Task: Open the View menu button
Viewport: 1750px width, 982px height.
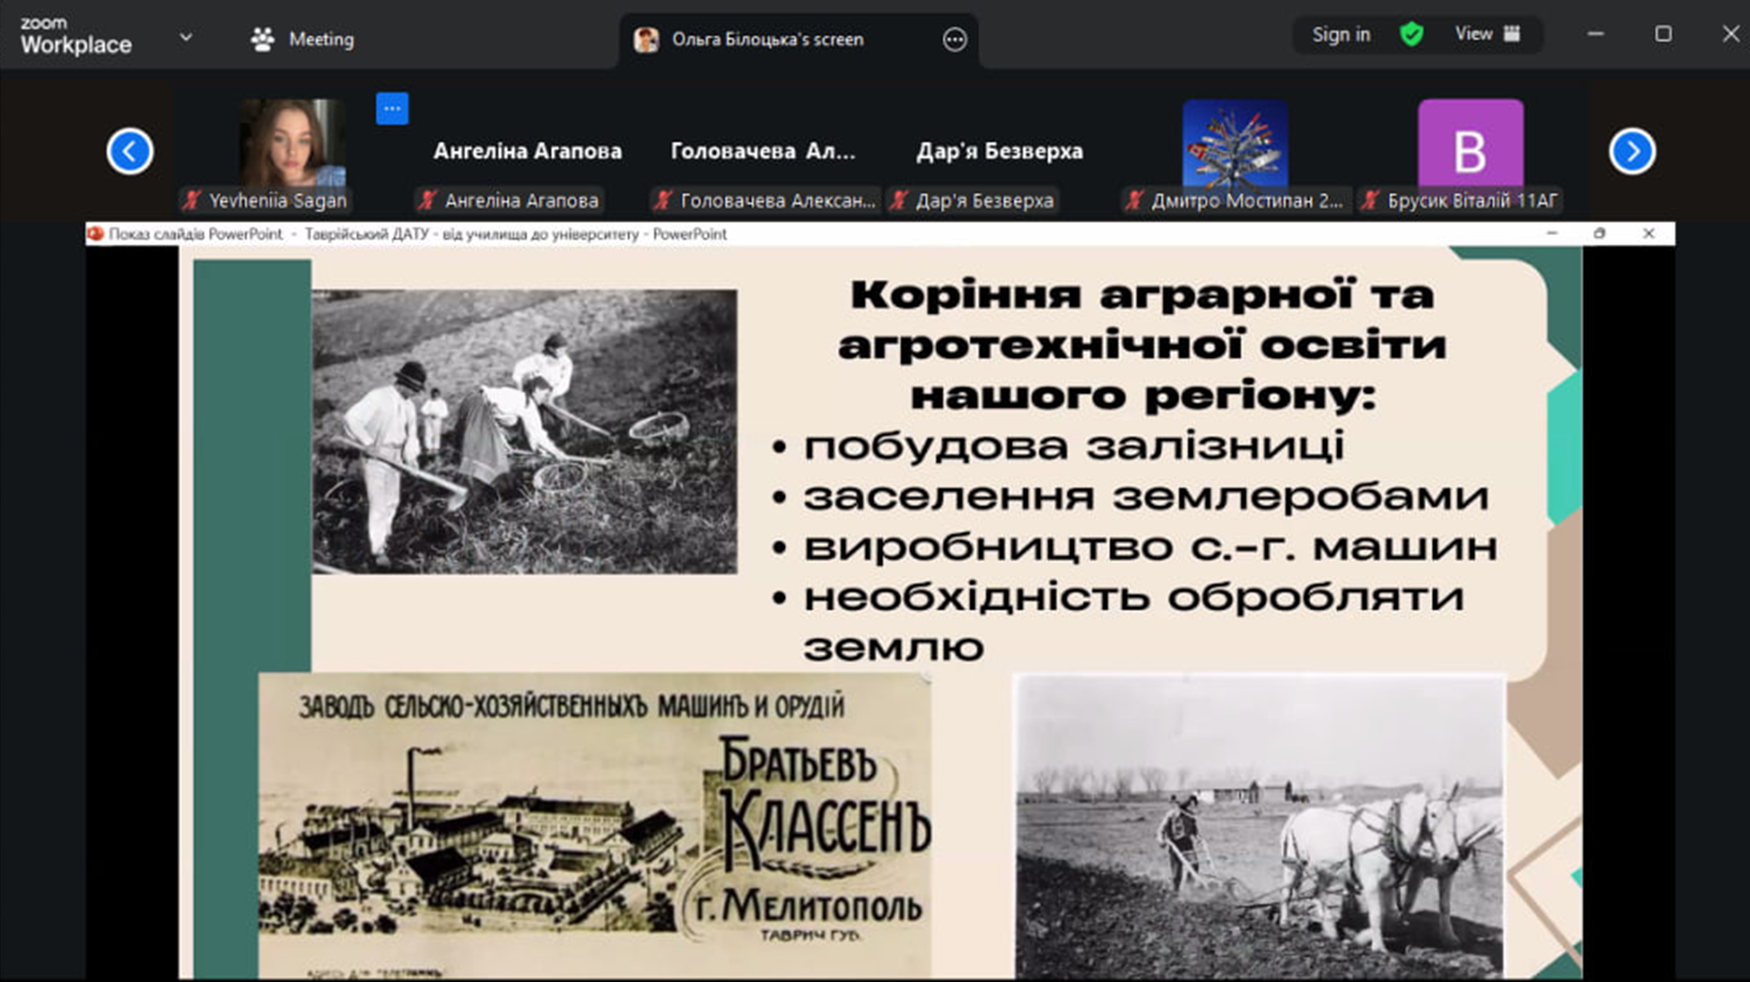Action: pyautogui.click(x=1475, y=34)
